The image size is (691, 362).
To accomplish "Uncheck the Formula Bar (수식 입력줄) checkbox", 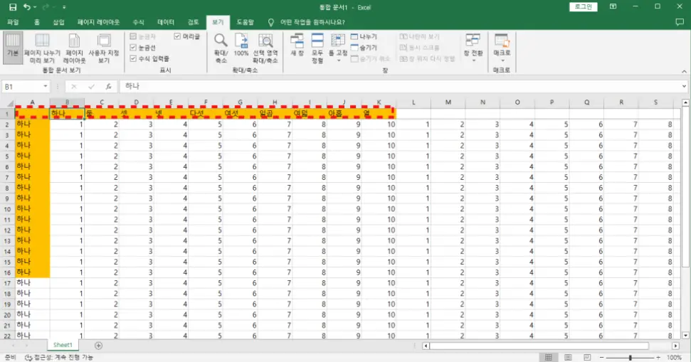I will pyautogui.click(x=133, y=58).
